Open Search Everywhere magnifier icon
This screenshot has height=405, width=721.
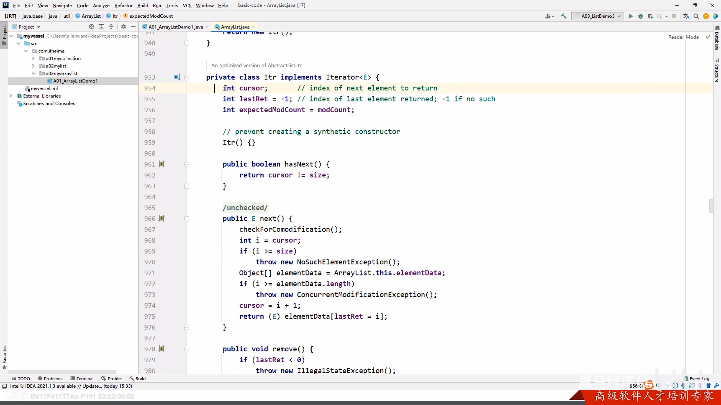[696, 16]
